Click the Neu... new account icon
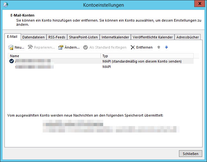 click(x=11, y=47)
